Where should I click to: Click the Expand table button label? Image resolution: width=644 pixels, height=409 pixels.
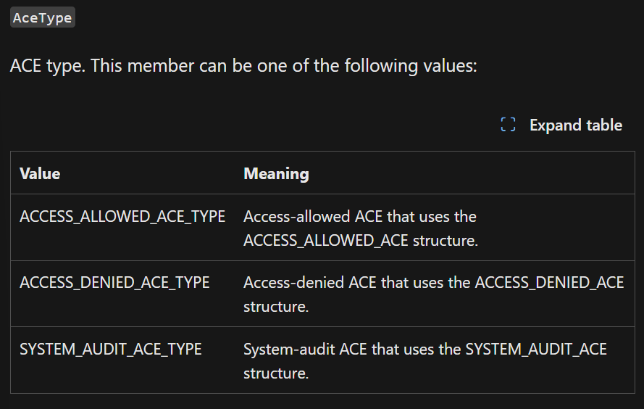click(x=576, y=125)
